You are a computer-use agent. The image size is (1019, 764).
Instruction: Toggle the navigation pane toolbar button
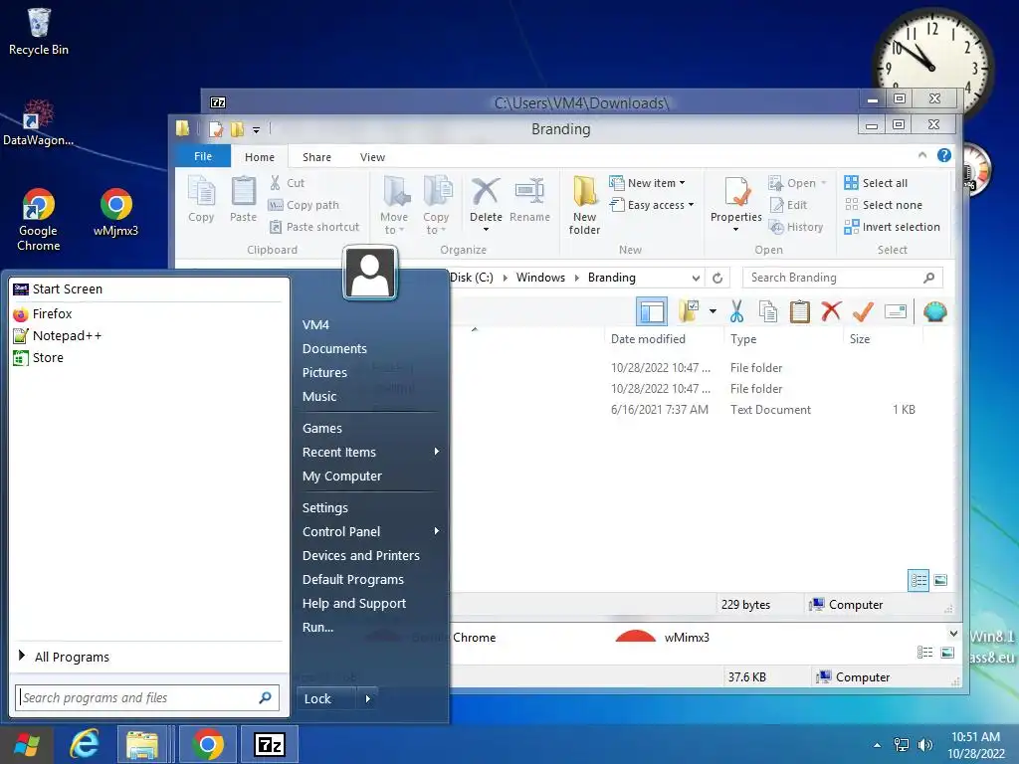point(651,311)
